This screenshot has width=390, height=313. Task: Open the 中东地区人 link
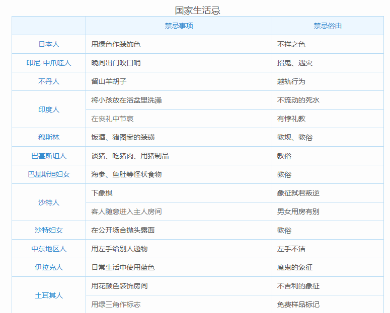tap(49, 249)
